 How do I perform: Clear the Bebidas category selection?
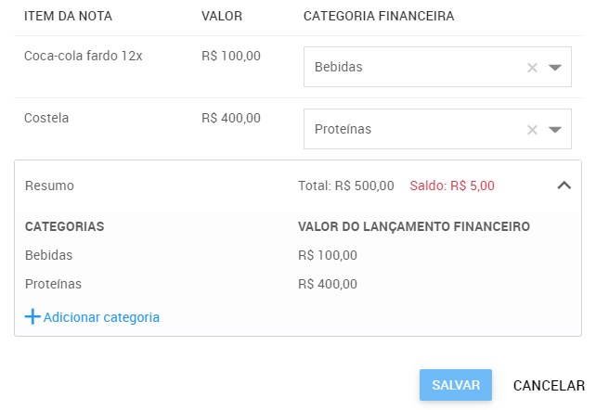pos(532,68)
